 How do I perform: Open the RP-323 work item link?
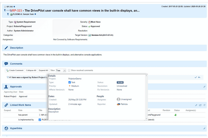pyautogui.click(x=17, y=10)
